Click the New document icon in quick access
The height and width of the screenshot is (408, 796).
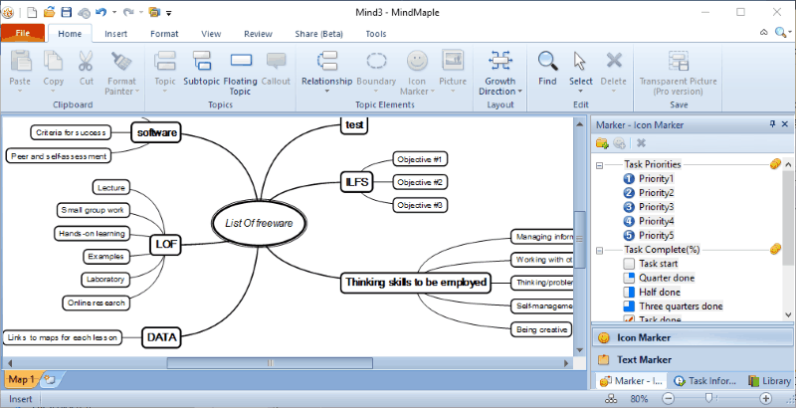click(32, 12)
